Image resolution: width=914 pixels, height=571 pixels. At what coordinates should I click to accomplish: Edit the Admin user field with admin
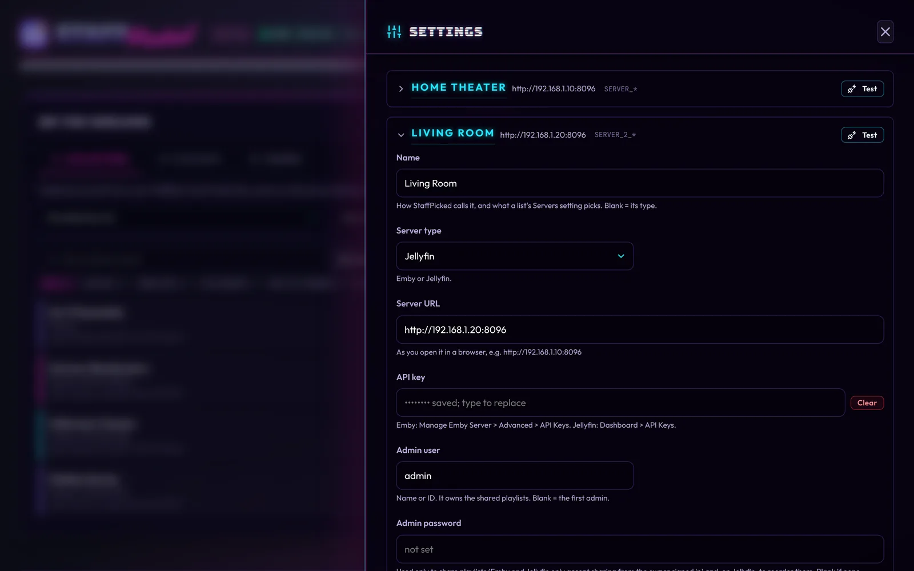click(x=515, y=476)
